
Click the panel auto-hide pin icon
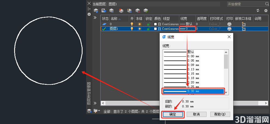point(89,9)
